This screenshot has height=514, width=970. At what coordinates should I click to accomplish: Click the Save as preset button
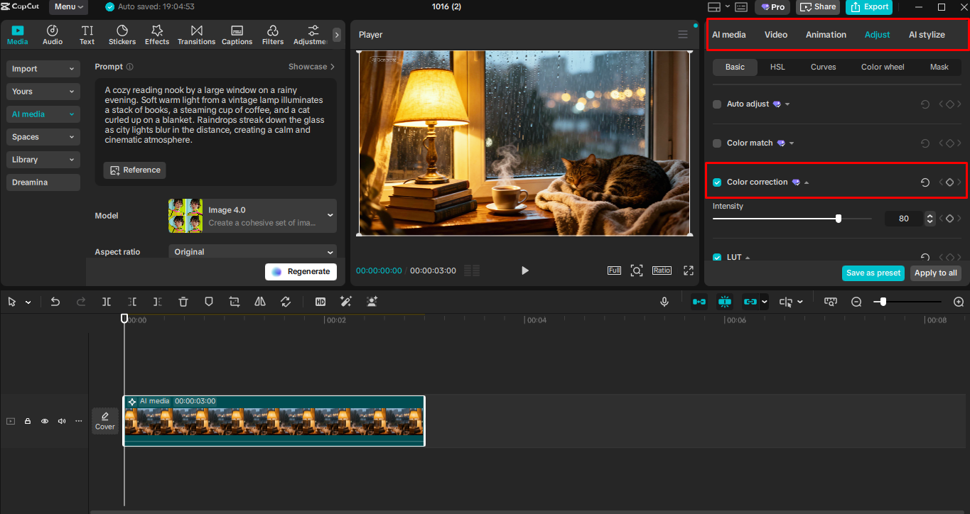tap(873, 273)
